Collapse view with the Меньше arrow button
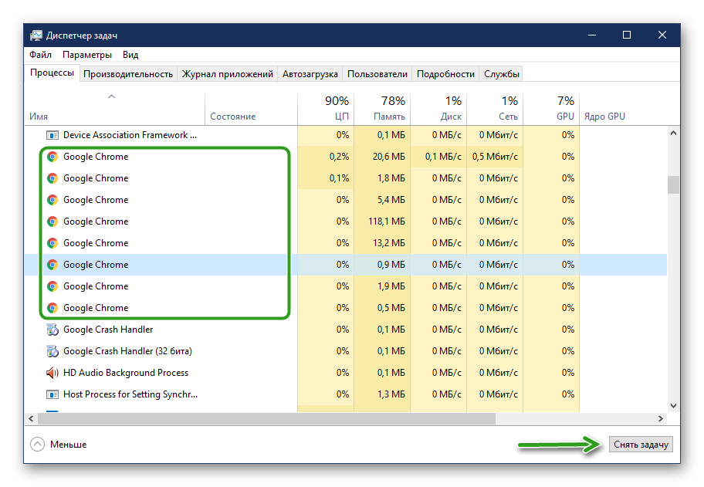Image resolution: width=704 pixels, height=487 pixels. 37,445
